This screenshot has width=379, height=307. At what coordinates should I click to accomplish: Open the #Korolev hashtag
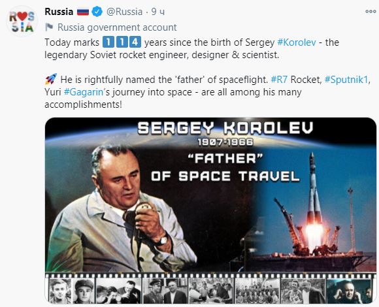297,42
